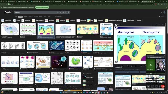Mute microphone in Meet mini window

pos(148,86)
